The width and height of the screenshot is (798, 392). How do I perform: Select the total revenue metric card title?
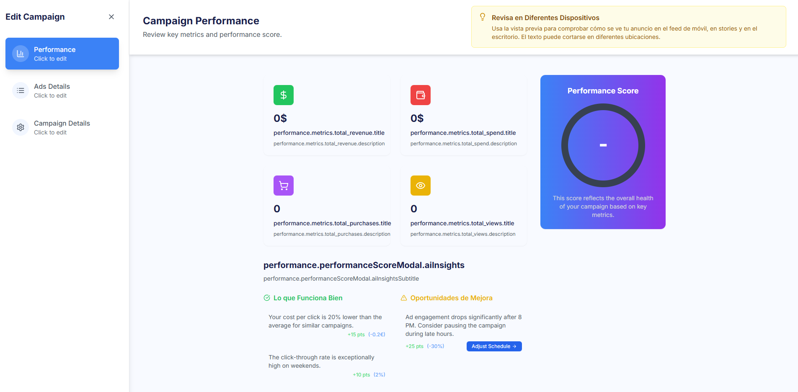(329, 133)
